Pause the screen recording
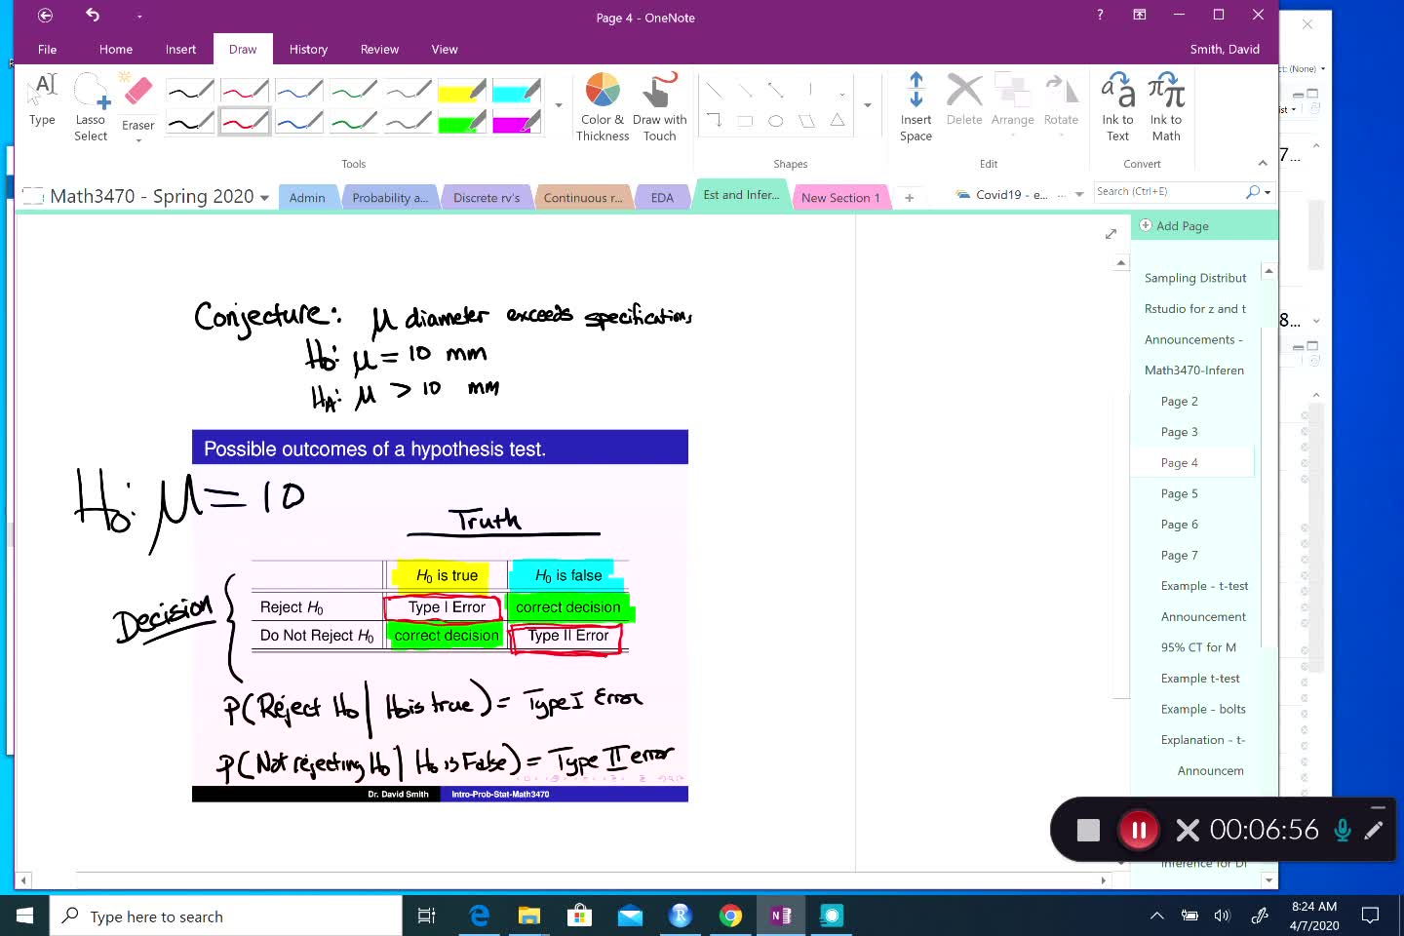The image size is (1404, 936). click(x=1138, y=830)
